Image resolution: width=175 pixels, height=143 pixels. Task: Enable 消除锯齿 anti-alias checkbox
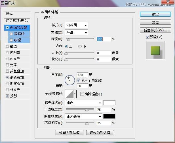pyautogui.click(x=82, y=94)
